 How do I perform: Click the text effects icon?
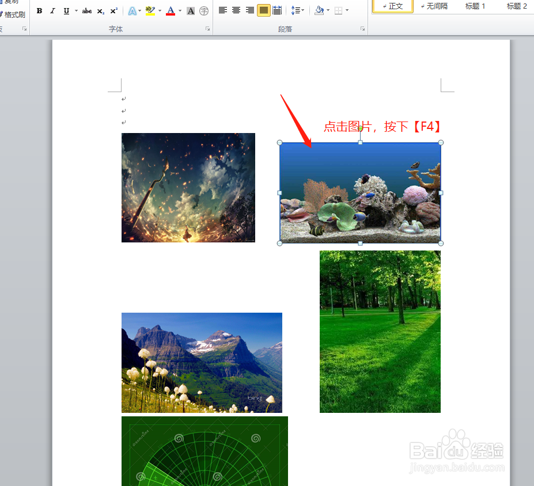click(132, 11)
